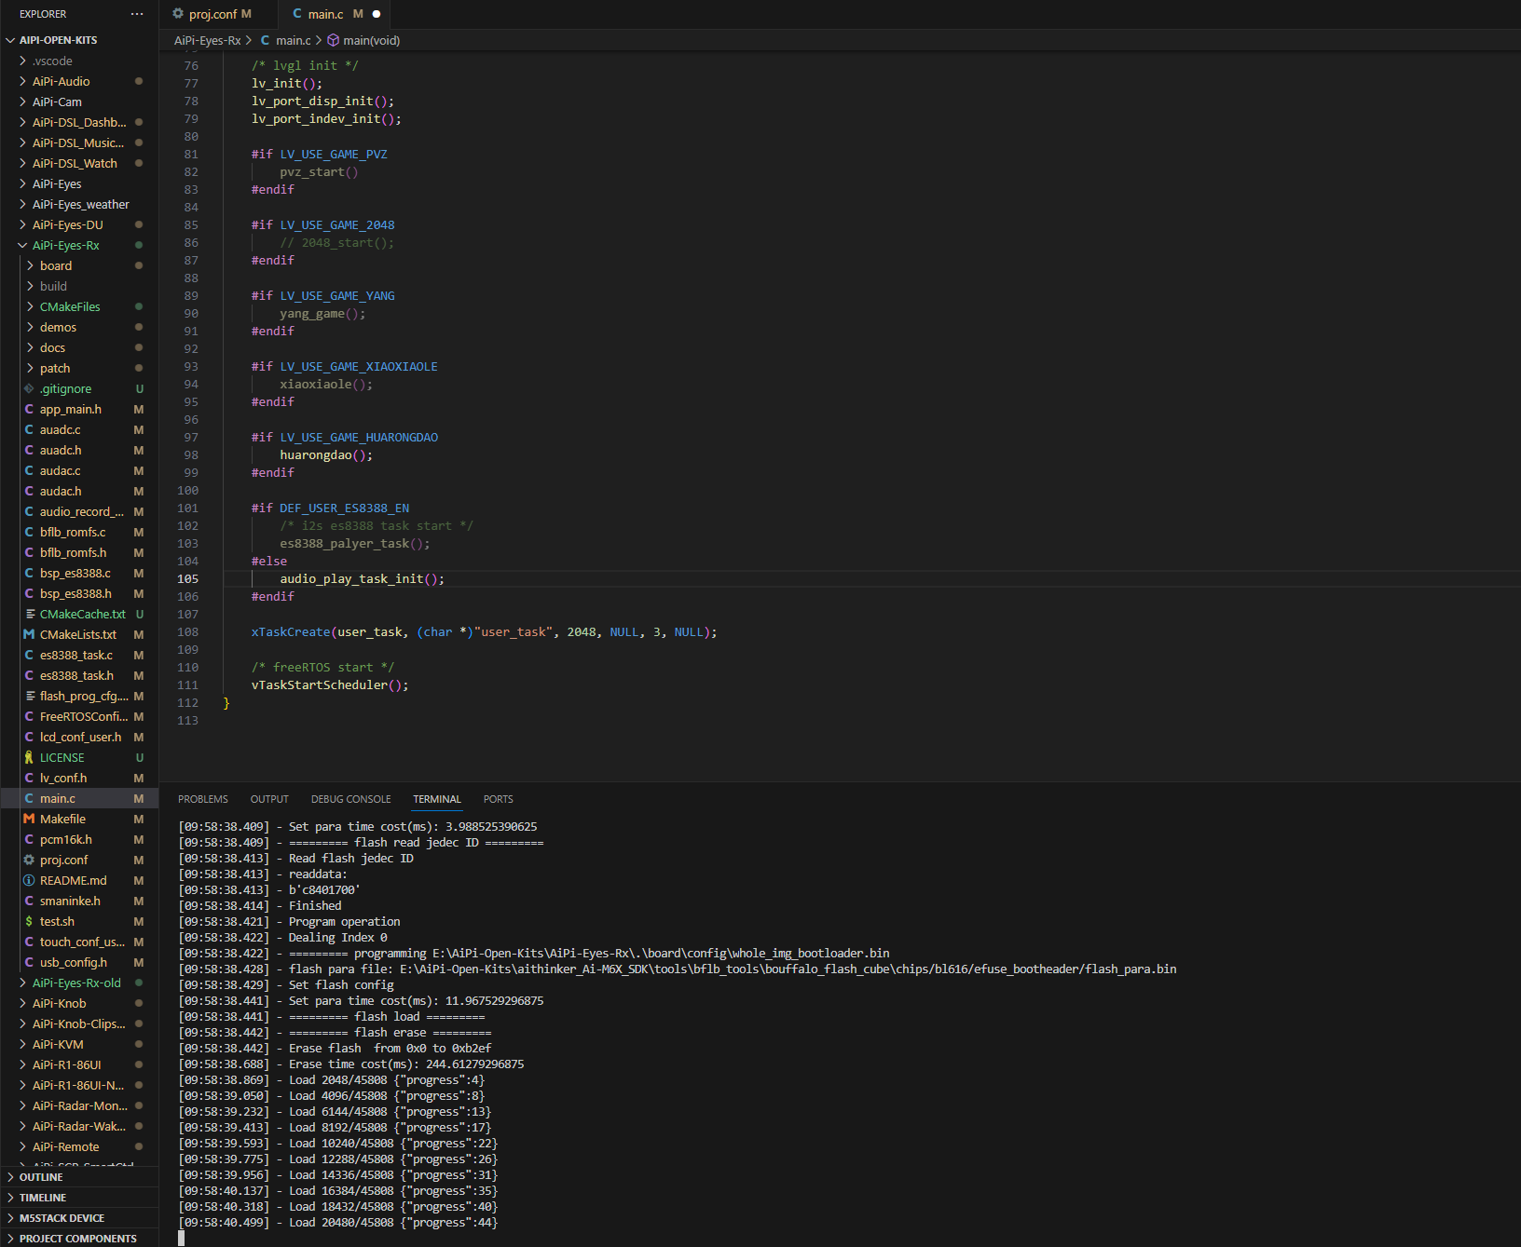
Task: Open audio_record file in explorer
Action: 79,511
